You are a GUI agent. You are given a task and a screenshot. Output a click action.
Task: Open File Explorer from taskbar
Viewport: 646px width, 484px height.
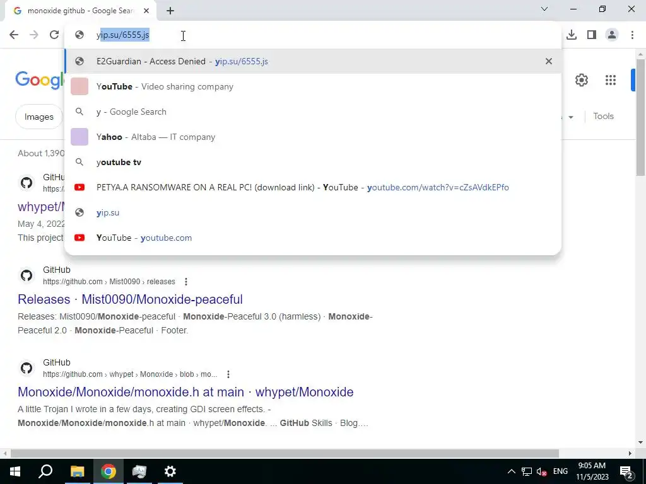pos(77,471)
